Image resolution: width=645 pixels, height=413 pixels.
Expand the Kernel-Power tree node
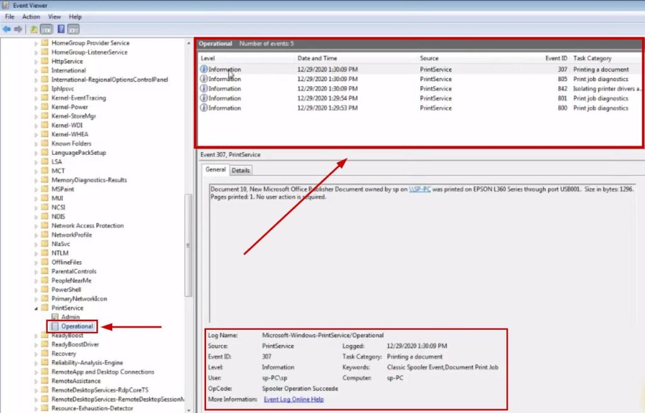(x=36, y=107)
